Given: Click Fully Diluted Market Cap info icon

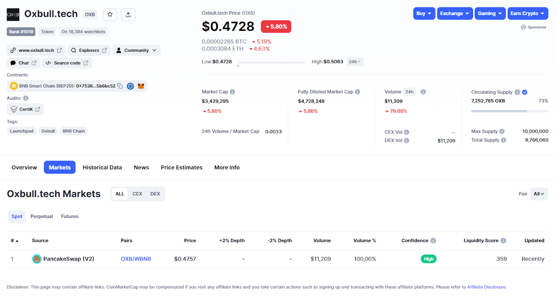Looking at the screenshot, I should 357,92.
